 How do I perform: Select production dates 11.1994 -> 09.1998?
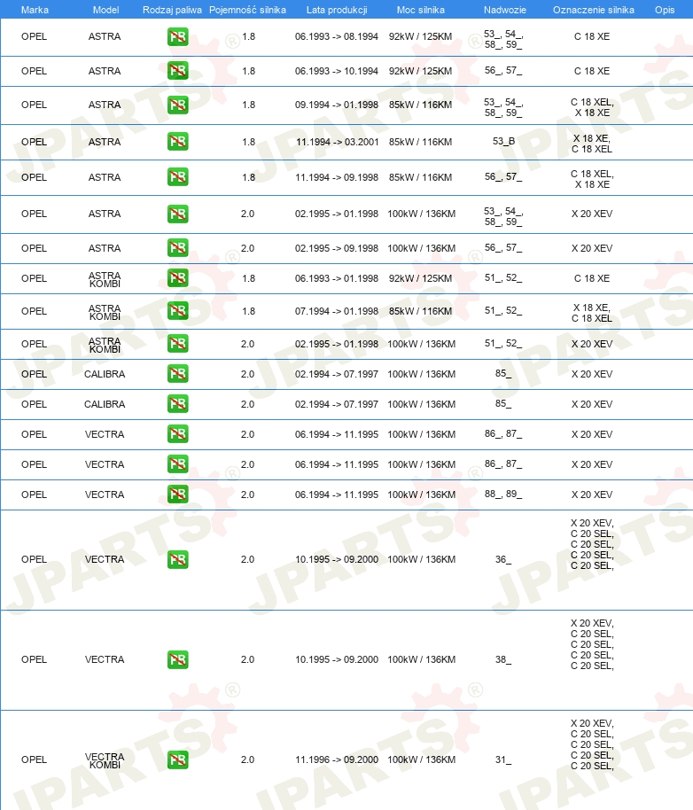(x=337, y=177)
